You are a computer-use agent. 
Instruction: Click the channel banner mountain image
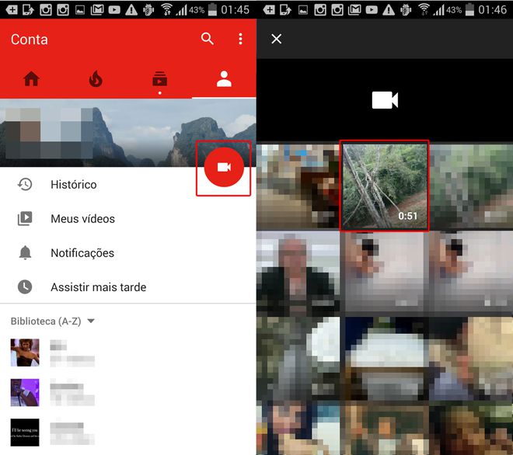coord(128,133)
